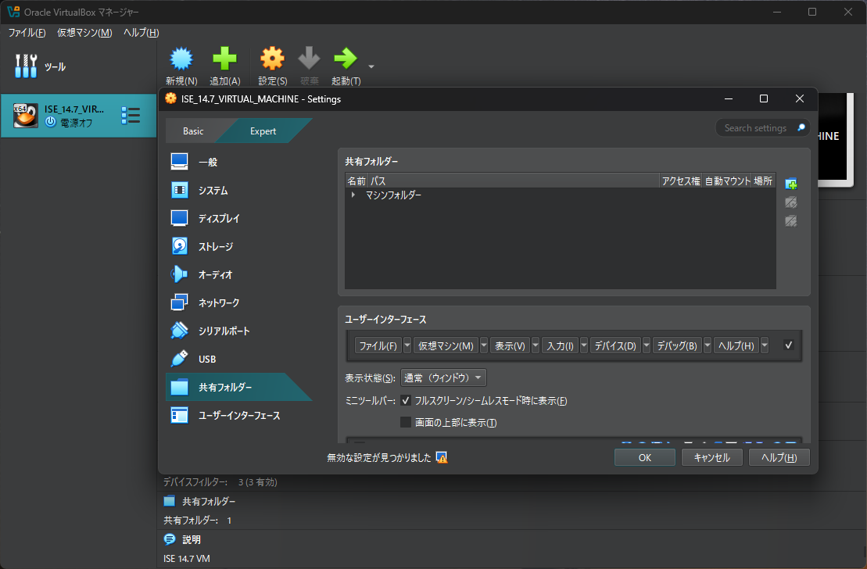
Task: Click the 場所 column header
Action: pos(763,181)
